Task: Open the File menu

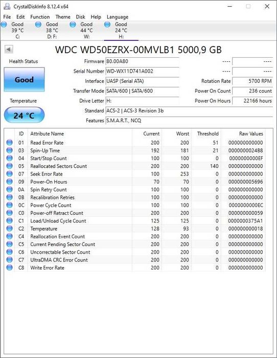Action: point(7,17)
